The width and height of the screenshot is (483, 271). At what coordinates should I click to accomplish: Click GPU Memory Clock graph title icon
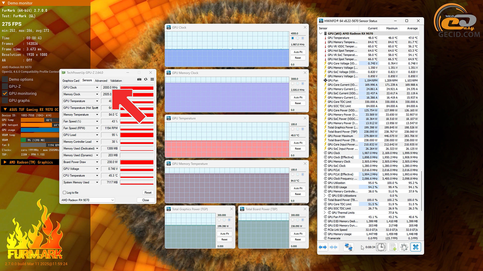[x=169, y=73]
